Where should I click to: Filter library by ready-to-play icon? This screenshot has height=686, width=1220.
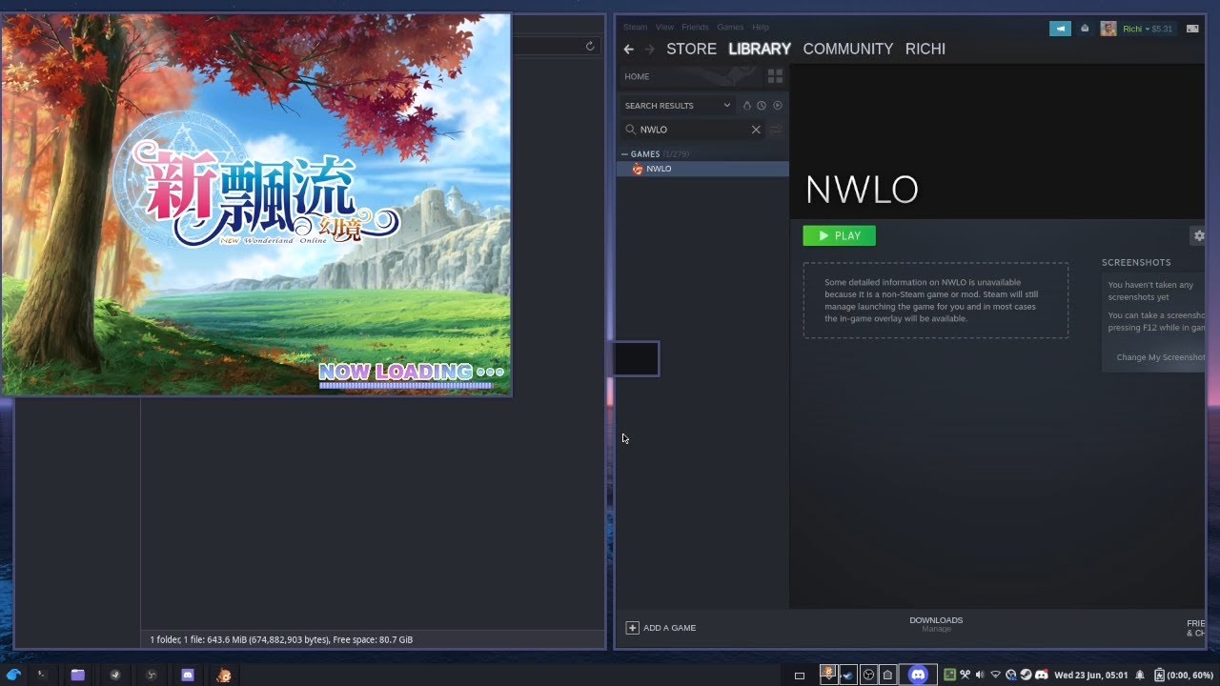778,106
